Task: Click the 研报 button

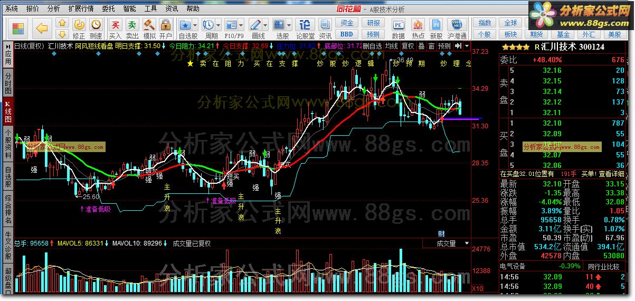Action: (x=373, y=23)
